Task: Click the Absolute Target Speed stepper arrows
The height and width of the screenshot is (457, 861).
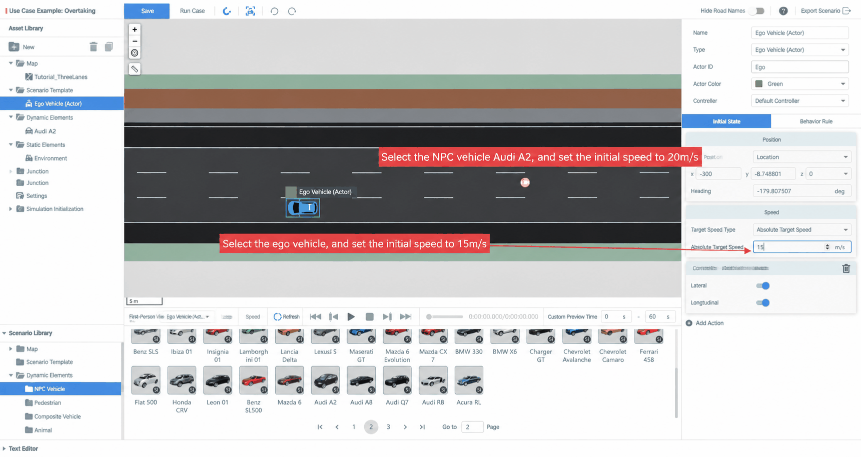Action: [827, 247]
